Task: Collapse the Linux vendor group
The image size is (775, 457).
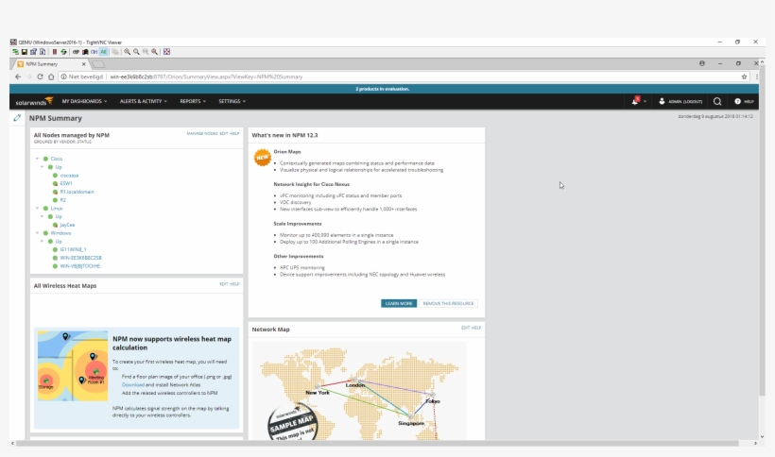Action: tap(38, 209)
